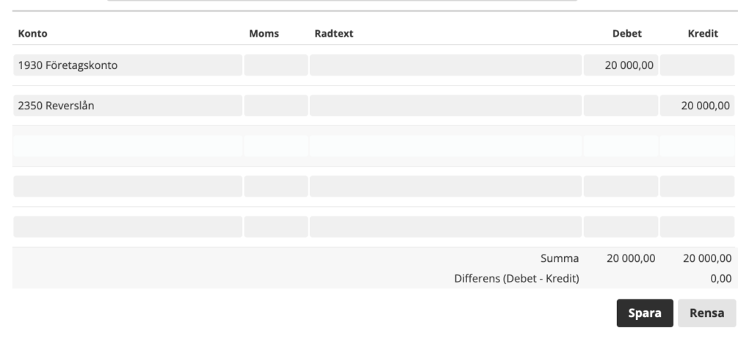Click Moms field for 1930 Företagskonto
The height and width of the screenshot is (339, 752).
(275, 65)
